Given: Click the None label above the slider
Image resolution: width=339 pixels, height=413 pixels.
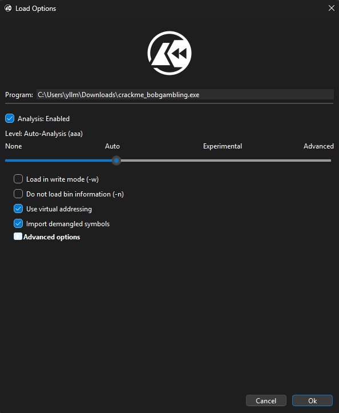Looking at the screenshot, I should [x=14, y=146].
